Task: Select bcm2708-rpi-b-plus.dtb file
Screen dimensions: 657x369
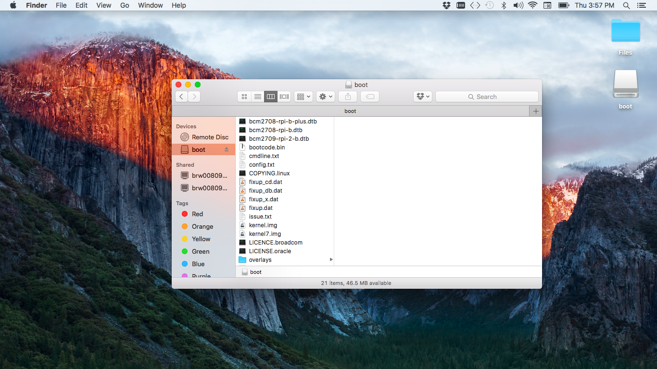Action: point(285,122)
